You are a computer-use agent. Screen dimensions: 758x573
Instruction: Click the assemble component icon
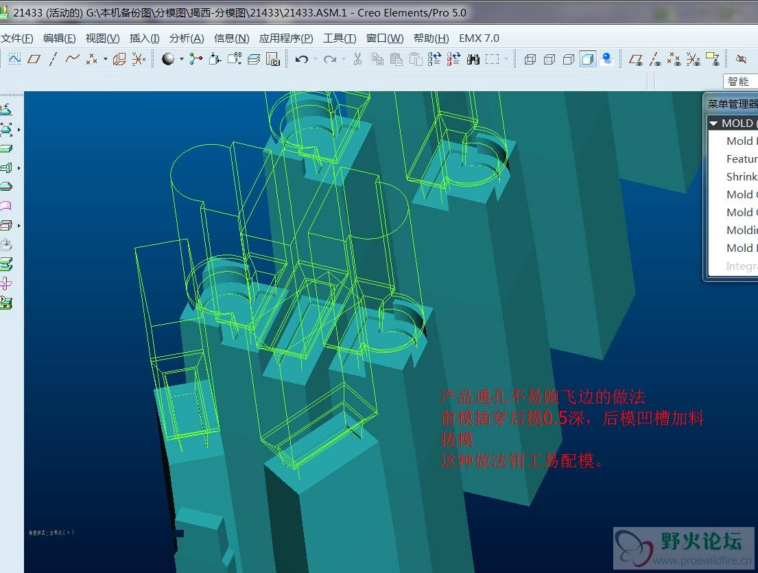215,59
